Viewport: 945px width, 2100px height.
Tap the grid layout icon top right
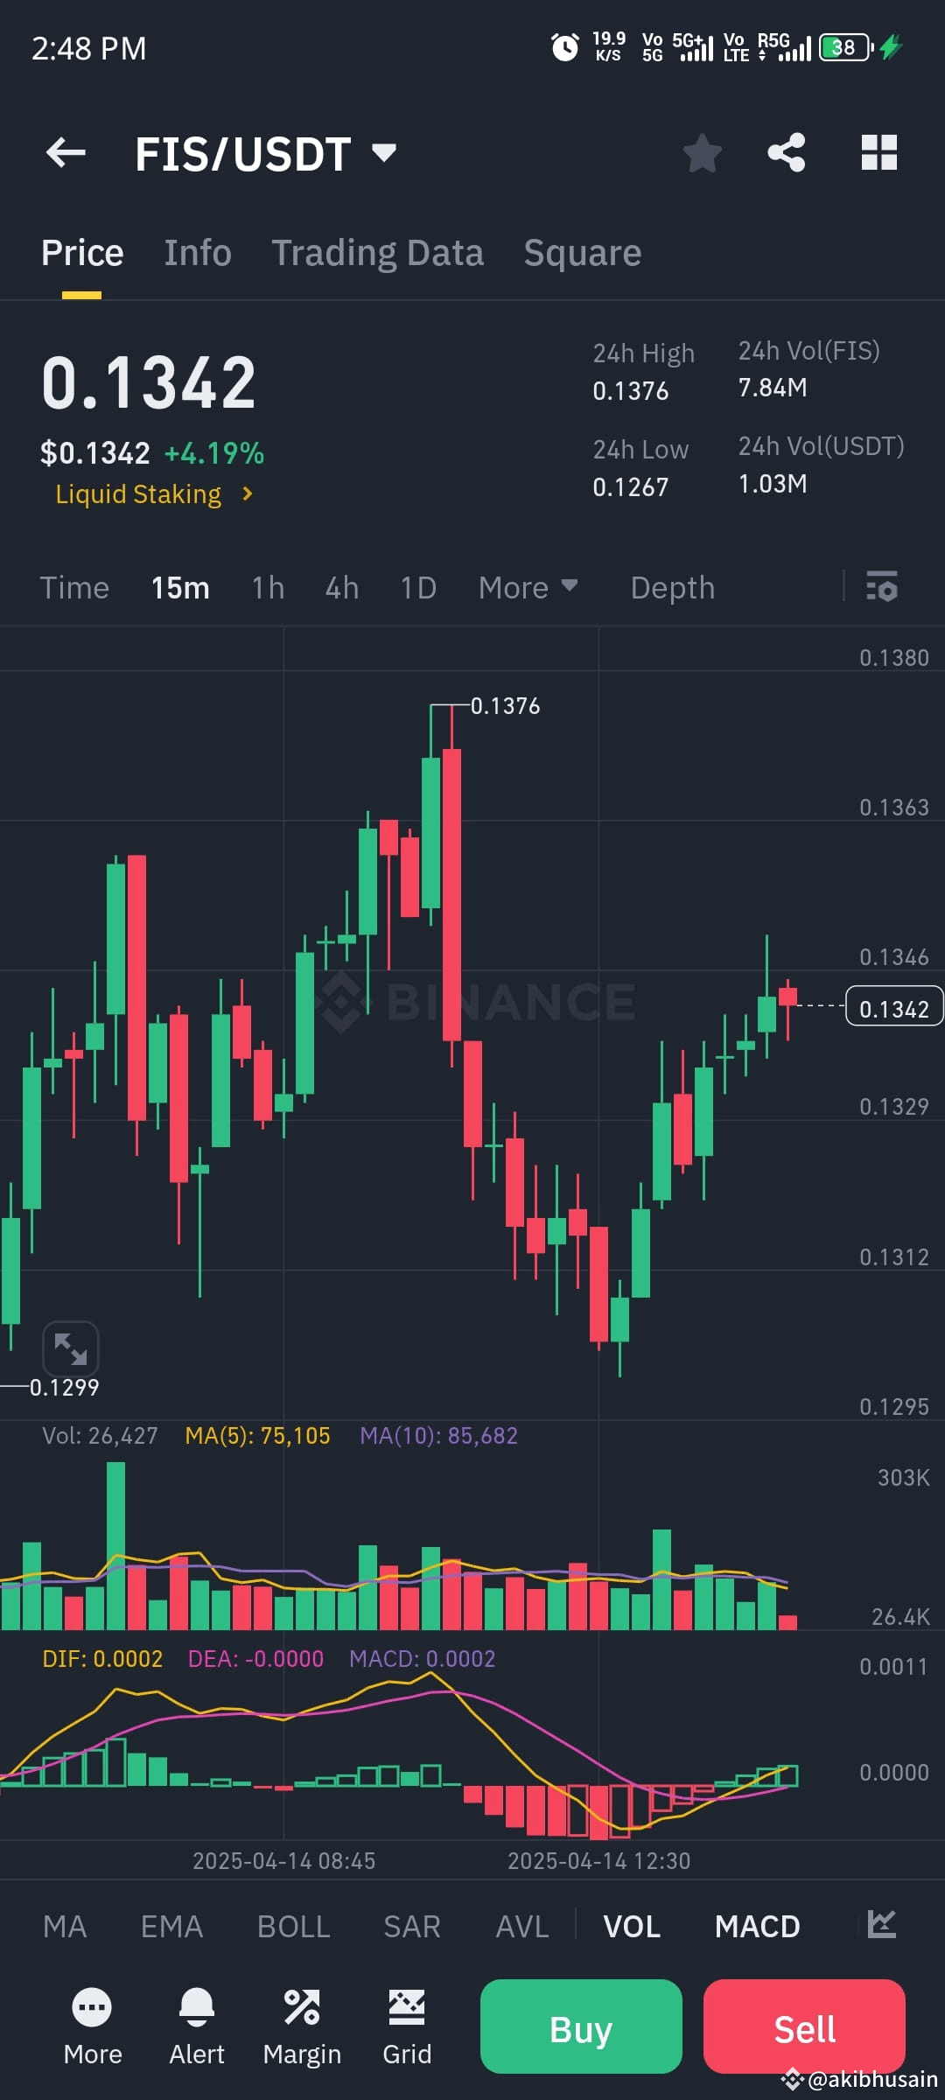[x=878, y=152]
